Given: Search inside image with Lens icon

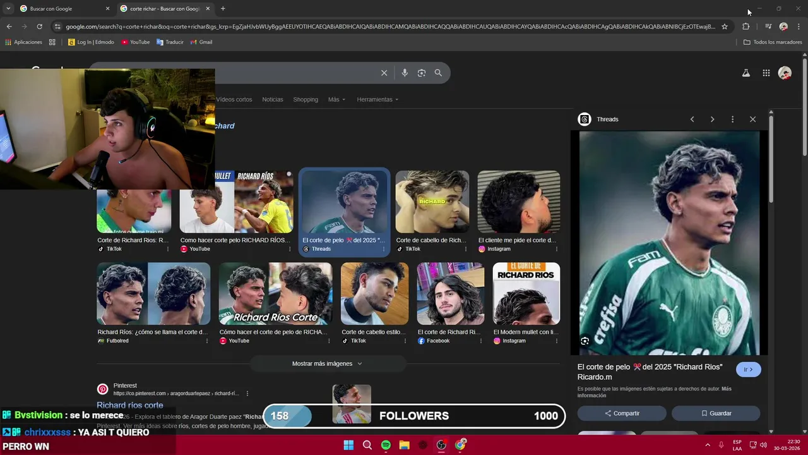Looking at the screenshot, I should pos(585,341).
